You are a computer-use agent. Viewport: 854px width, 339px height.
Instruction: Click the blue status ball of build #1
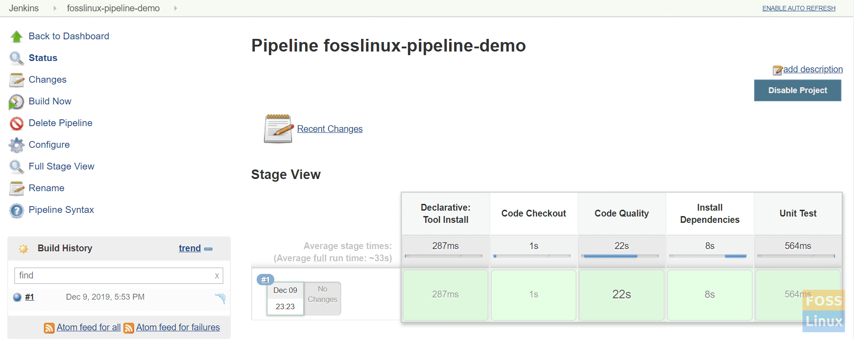click(x=17, y=297)
